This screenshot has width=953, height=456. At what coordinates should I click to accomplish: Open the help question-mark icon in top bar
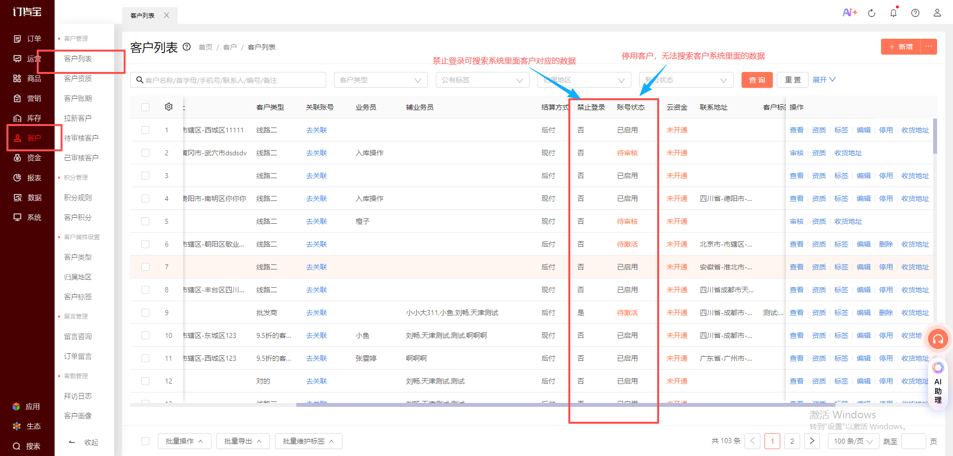915,13
